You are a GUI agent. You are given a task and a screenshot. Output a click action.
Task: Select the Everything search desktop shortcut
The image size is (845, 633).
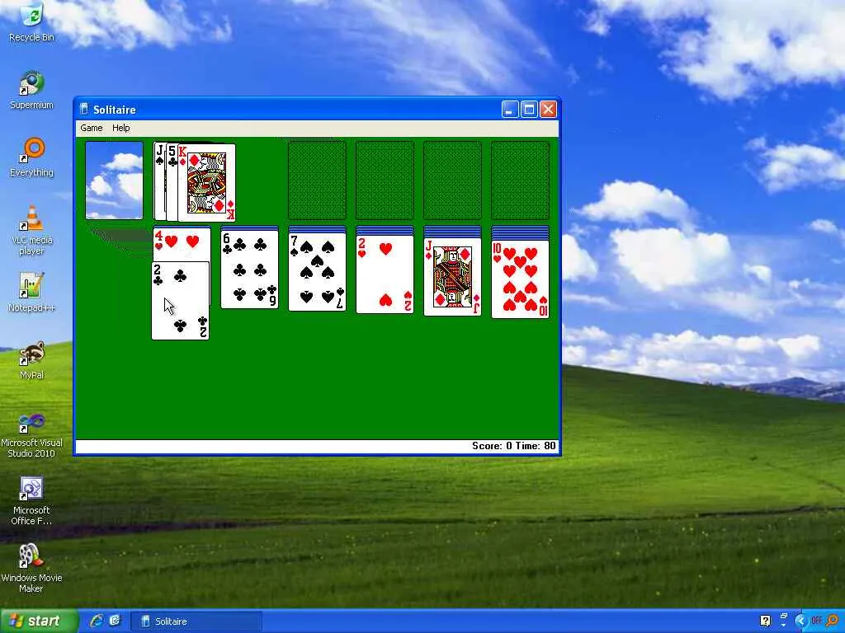click(32, 157)
